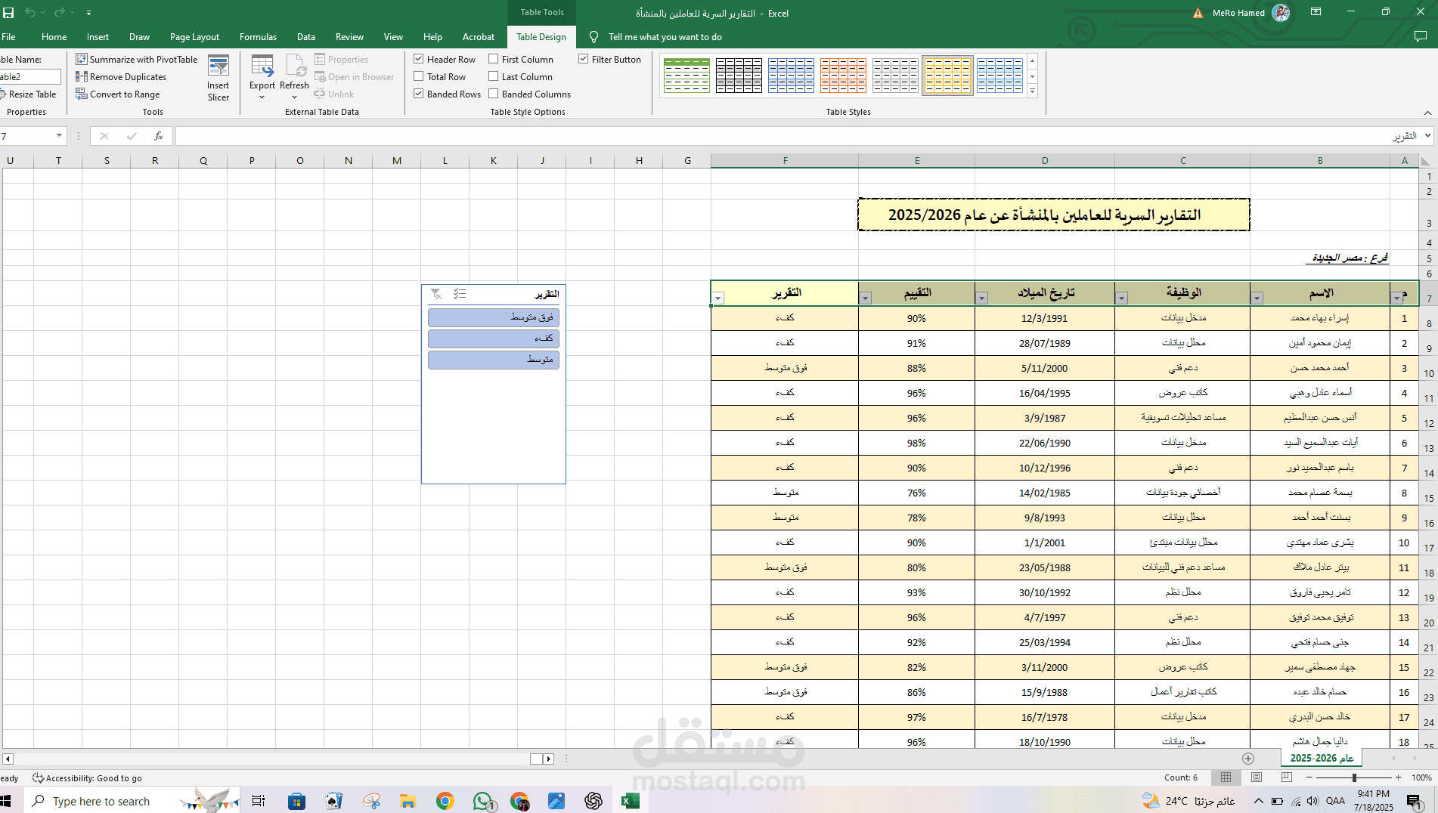Uncheck the Filter Button option
This screenshot has width=1438, height=813.
[x=584, y=59]
